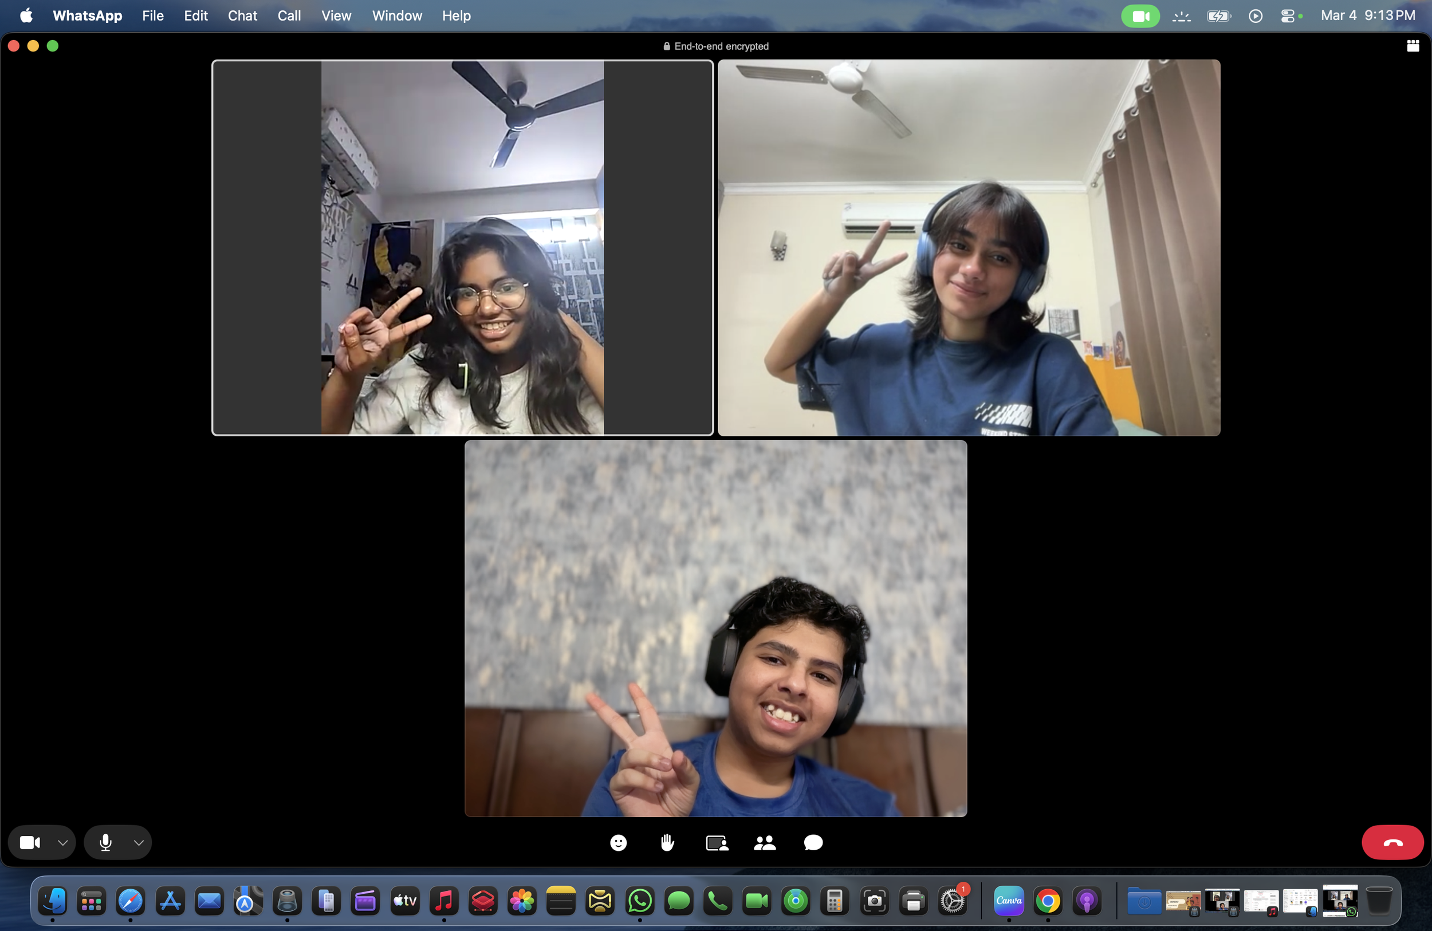Screen dimensions: 1432x931
Task: Open FaceTime from the Dock
Action: [x=756, y=901]
